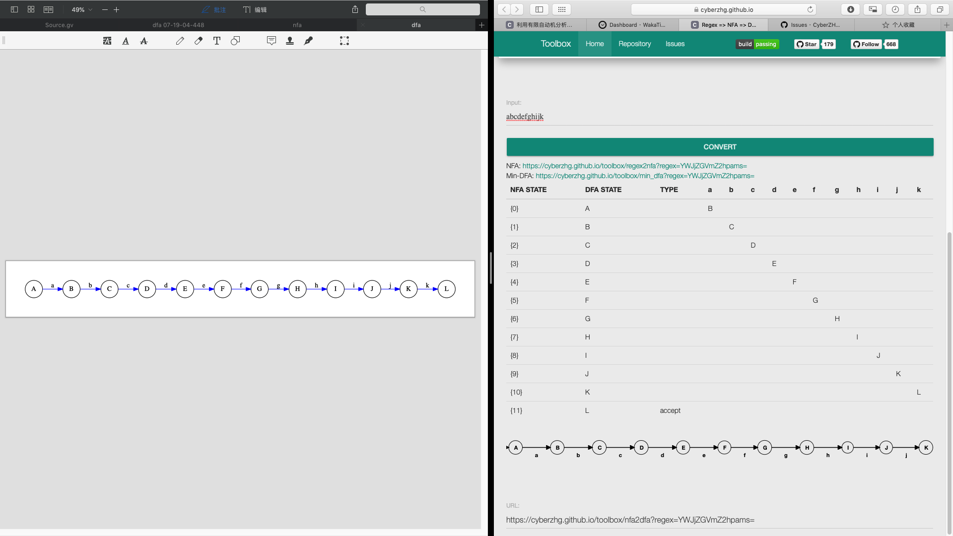Open the Min-DFA result link

(645, 176)
